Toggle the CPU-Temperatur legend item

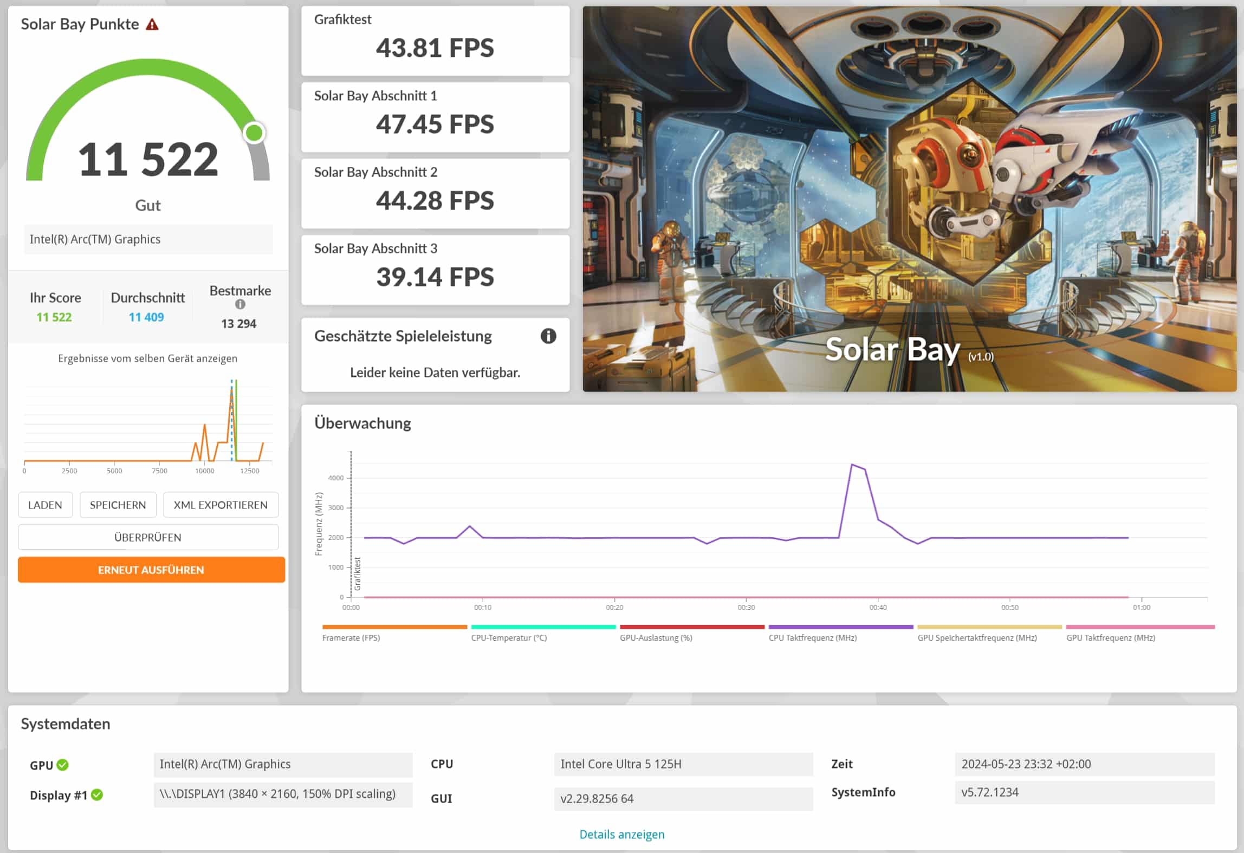pyautogui.click(x=509, y=637)
